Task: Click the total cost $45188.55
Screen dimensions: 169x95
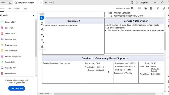Action: coord(156,74)
